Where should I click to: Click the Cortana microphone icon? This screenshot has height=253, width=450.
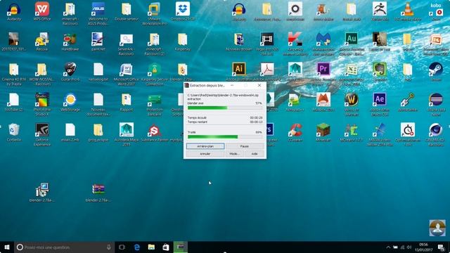click(x=109, y=247)
